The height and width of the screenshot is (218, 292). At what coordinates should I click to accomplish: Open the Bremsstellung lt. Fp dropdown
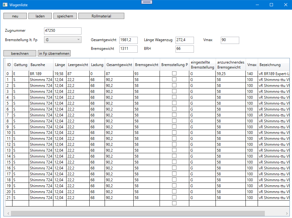coord(62,40)
